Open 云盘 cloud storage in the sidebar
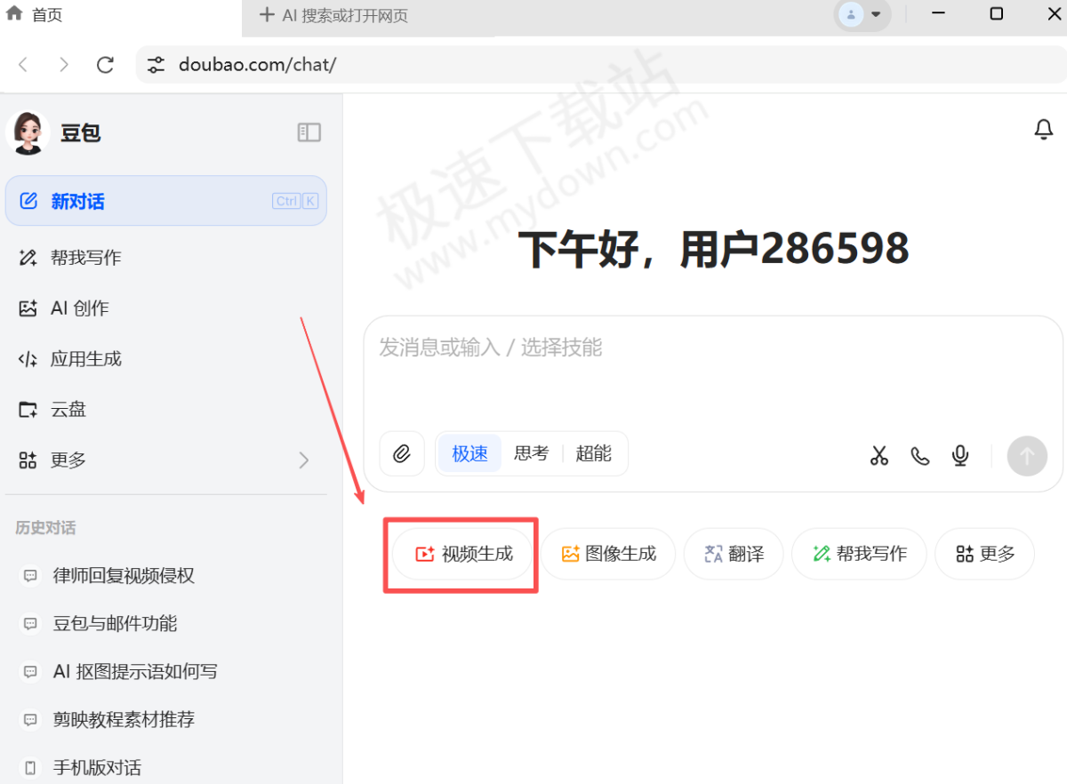1067x784 pixels. [73, 409]
